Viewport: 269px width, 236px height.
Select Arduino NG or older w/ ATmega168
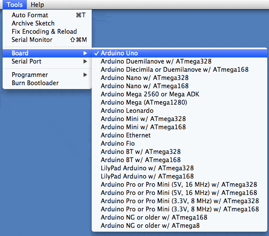[x=179, y=217]
